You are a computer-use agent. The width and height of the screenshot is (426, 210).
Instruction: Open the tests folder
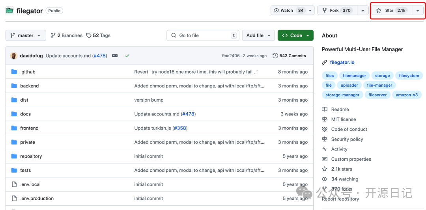[25, 170]
